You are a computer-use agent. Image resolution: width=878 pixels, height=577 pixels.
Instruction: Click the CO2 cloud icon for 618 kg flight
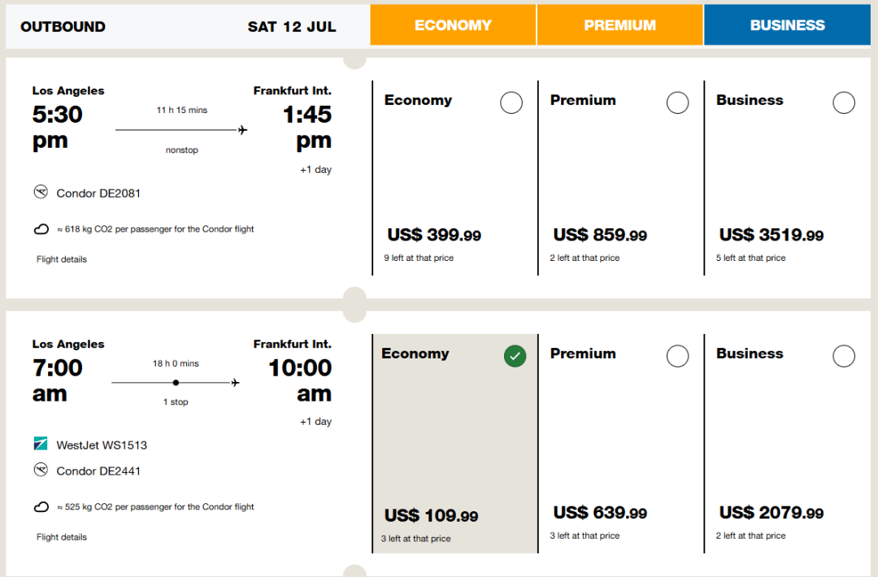[41, 229]
